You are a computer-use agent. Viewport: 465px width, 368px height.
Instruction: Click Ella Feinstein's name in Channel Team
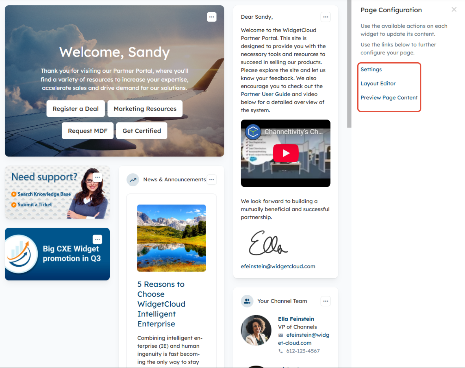[296, 319]
